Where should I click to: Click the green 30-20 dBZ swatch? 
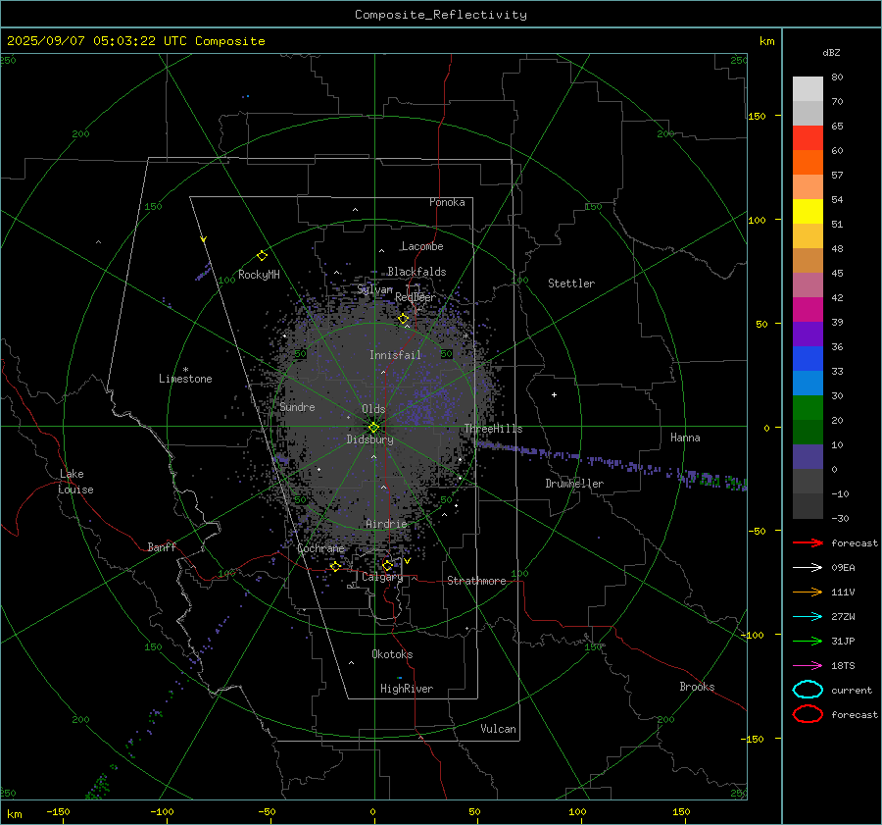pyautogui.click(x=808, y=408)
